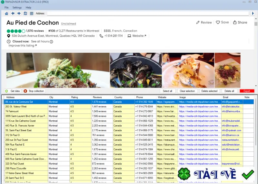The height and width of the screenshot is (184, 258).
Task: Click the red Export button
Action: click(x=247, y=91)
